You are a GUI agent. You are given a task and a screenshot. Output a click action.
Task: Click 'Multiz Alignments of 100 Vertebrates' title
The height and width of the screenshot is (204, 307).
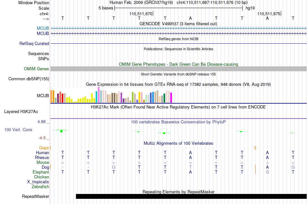point(178,143)
